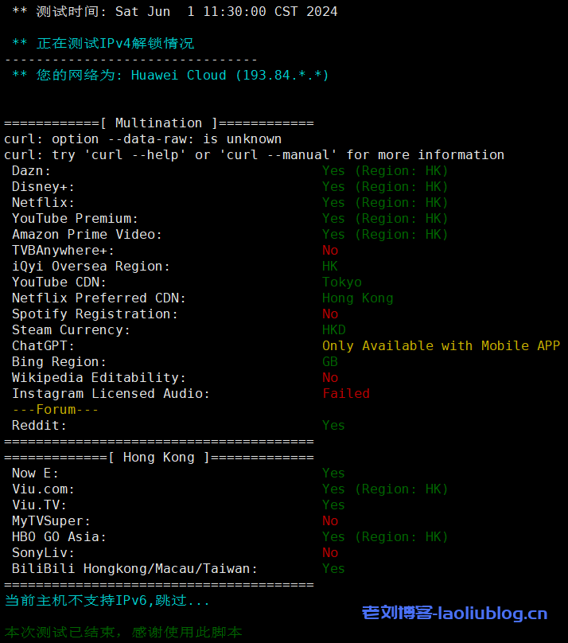Image resolution: width=568 pixels, height=643 pixels.
Task: Click the BiliBili Hongkong/Macau/Taiwan label
Action: pos(134,568)
